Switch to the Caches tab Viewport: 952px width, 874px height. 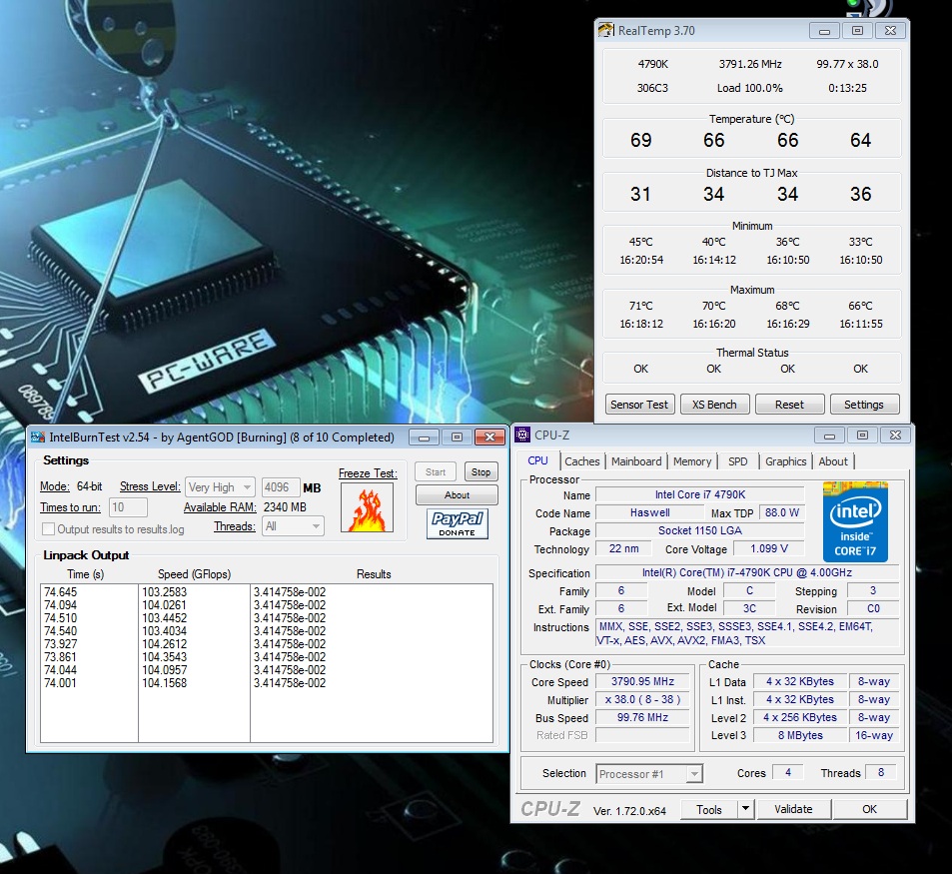[x=581, y=461]
